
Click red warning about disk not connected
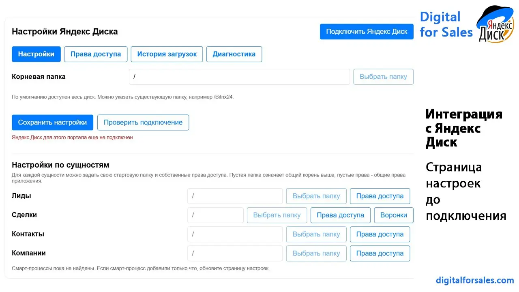(x=72, y=137)
